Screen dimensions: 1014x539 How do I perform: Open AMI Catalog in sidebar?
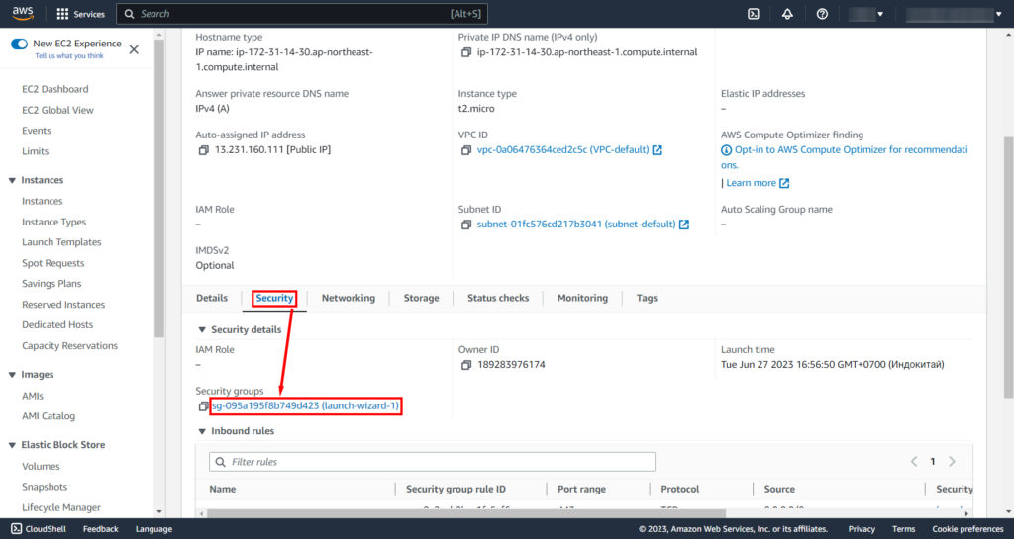49,416
